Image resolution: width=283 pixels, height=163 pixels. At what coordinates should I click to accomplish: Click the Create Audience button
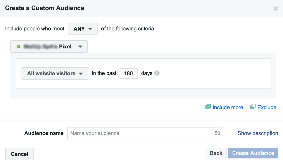point(253,153)
